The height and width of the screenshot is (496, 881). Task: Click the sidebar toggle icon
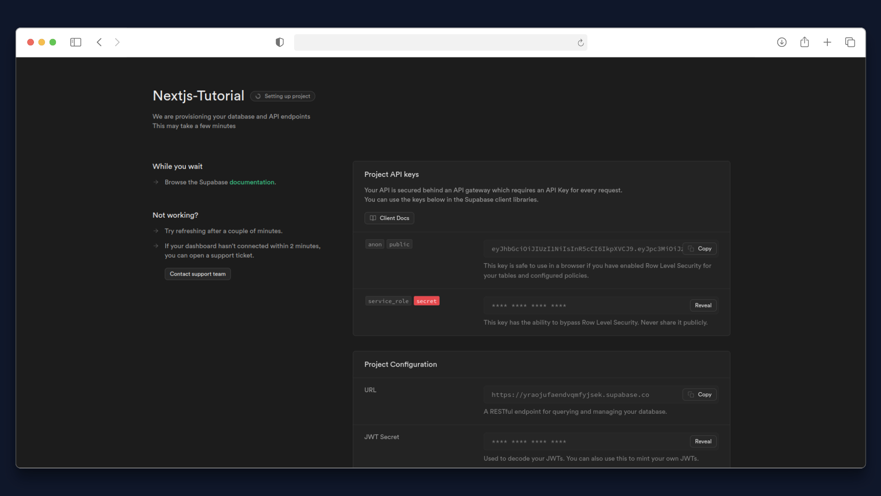tap(76, 42)
